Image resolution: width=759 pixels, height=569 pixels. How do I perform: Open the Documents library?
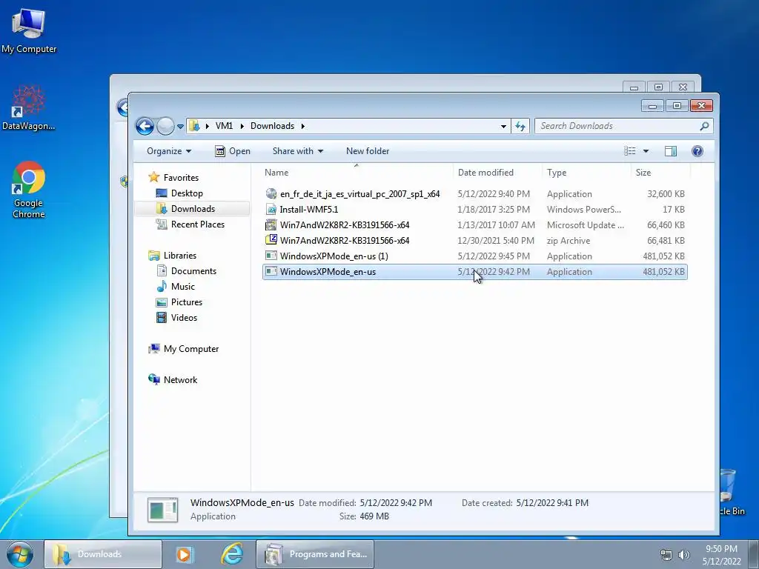pos(193,271)
